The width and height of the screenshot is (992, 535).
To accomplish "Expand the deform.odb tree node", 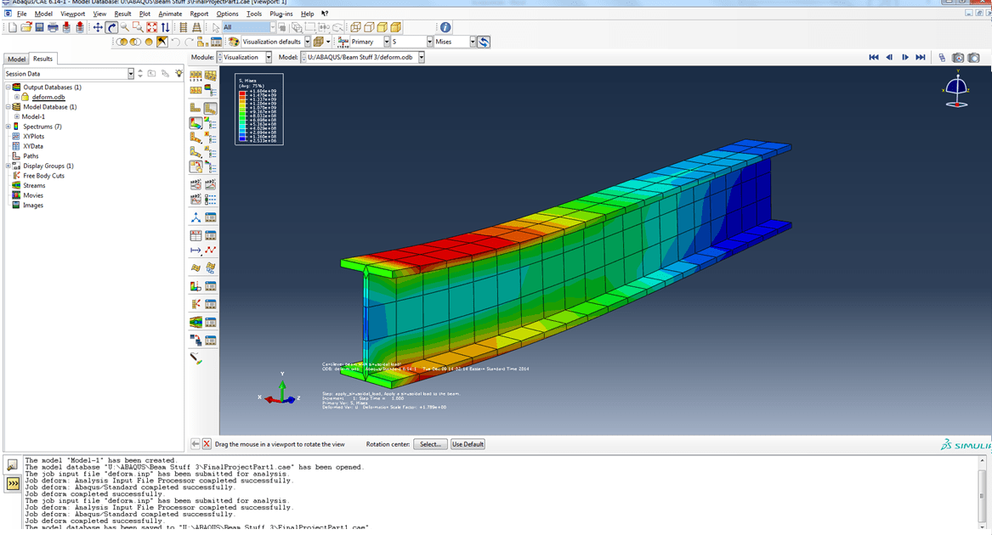I will pos(17,97).
